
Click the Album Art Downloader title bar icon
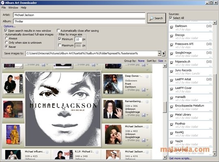2,3
